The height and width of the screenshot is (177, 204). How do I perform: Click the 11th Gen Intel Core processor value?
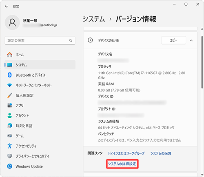(x=142, y=75)
